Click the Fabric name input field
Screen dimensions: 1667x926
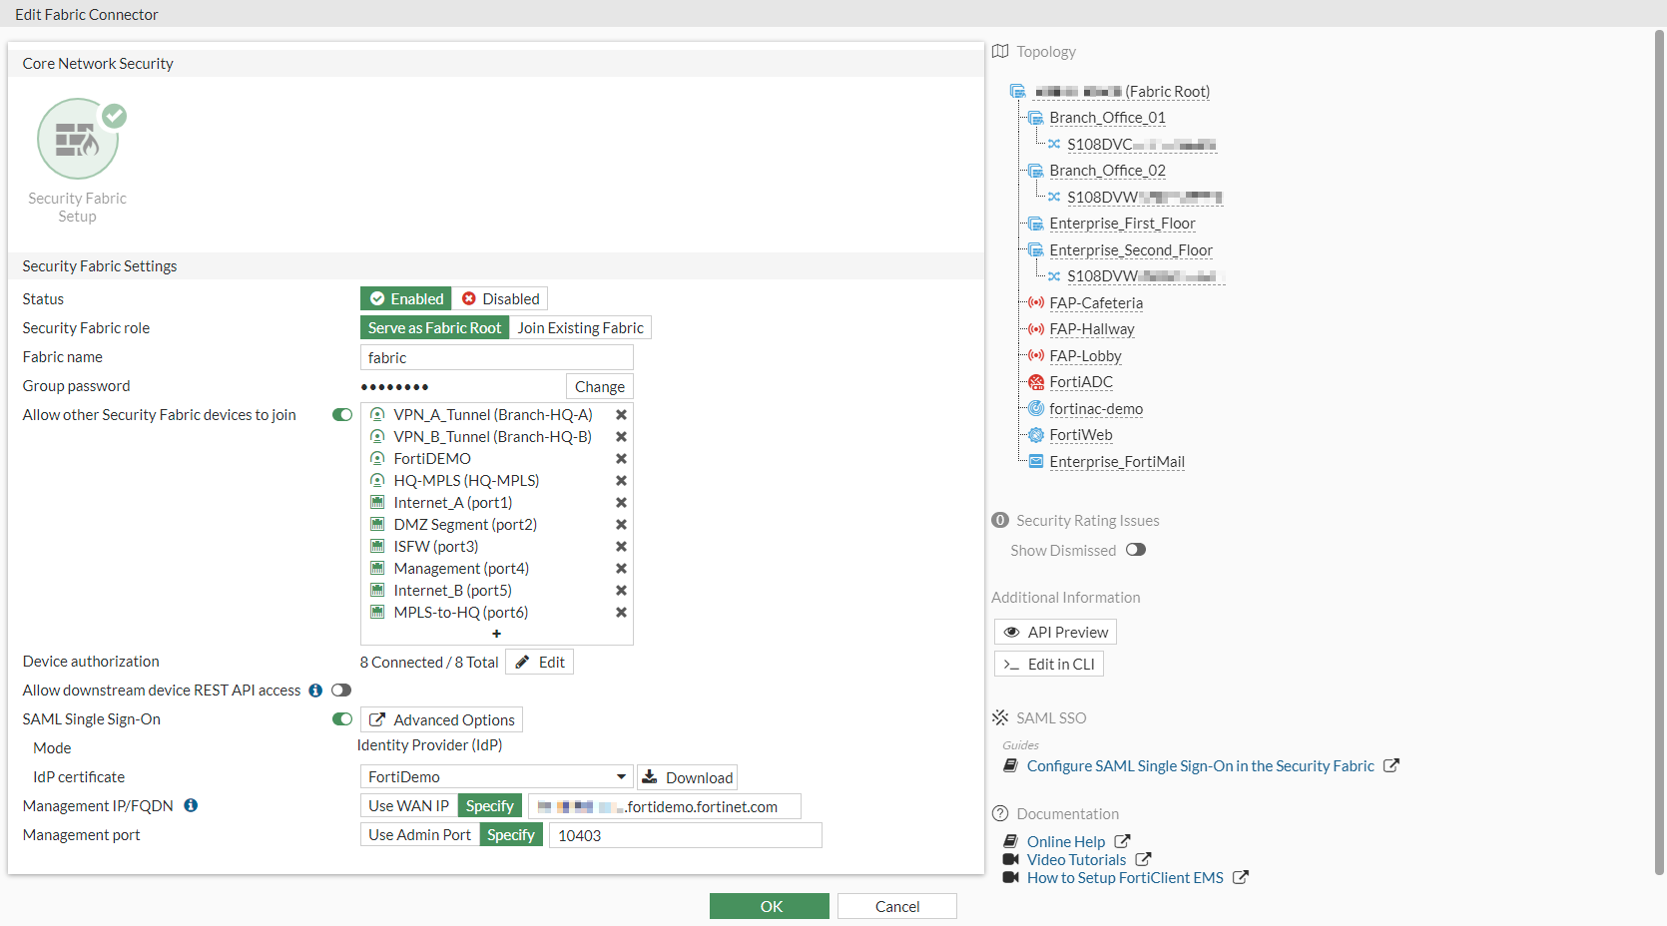pos(497,357)
